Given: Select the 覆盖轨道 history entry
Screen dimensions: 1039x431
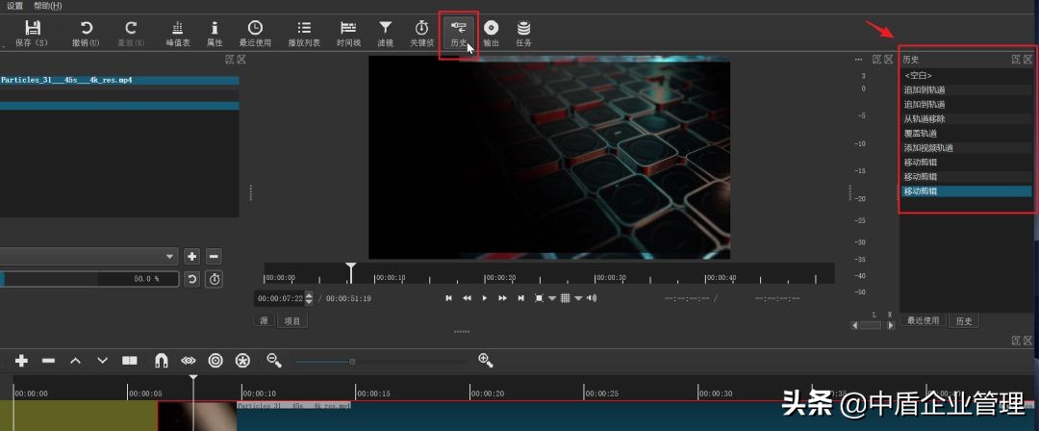Looking at the screenshot, I should tap(921, 134).
